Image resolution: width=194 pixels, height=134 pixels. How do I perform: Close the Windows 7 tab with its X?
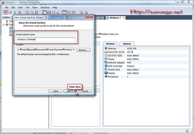(124, 18)
